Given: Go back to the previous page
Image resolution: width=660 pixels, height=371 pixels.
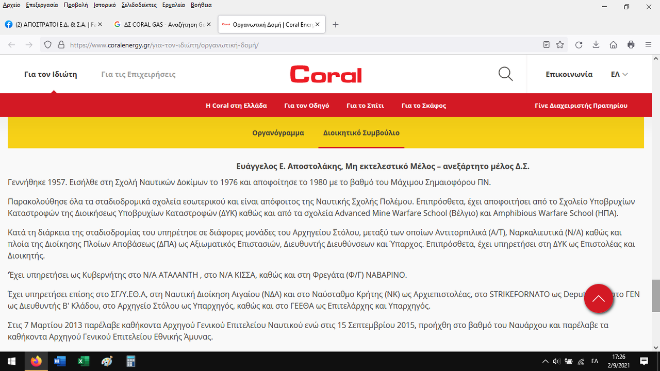Looking at the screenshot, I should click(12, 45).
